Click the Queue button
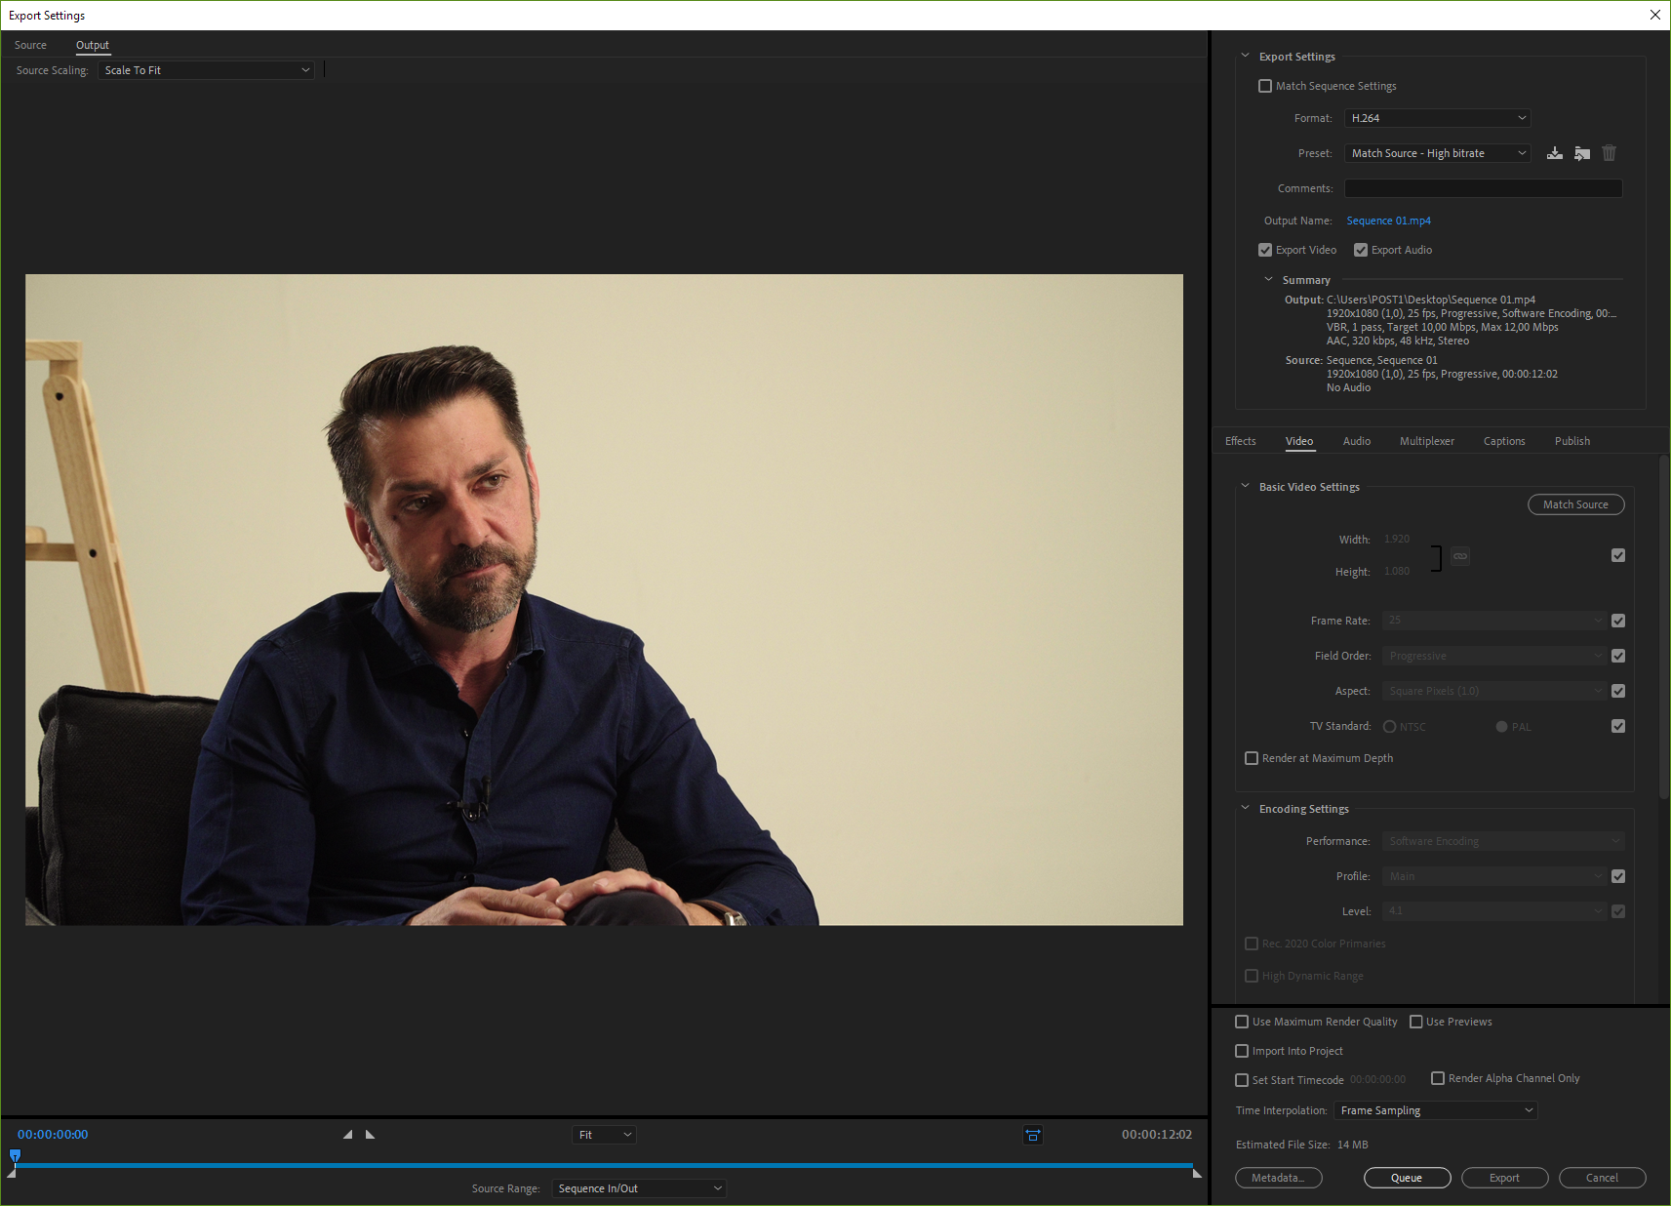This screenshot has height=1206, width=1671. coord(1407,1178)
